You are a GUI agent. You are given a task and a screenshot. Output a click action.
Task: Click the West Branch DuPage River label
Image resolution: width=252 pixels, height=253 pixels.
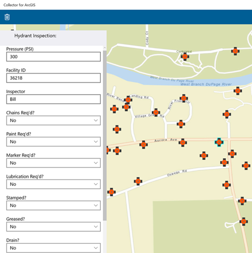206,84
